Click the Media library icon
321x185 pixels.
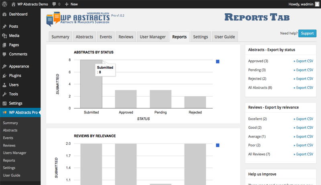[4, 36]
